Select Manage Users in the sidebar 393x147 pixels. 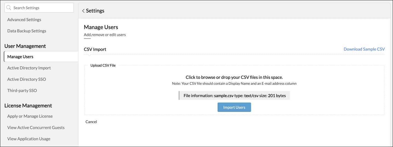(20, 57)
